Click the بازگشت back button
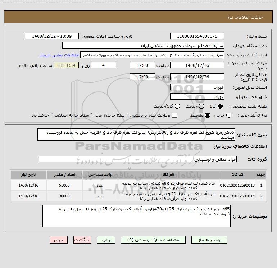 coord(82,240)
